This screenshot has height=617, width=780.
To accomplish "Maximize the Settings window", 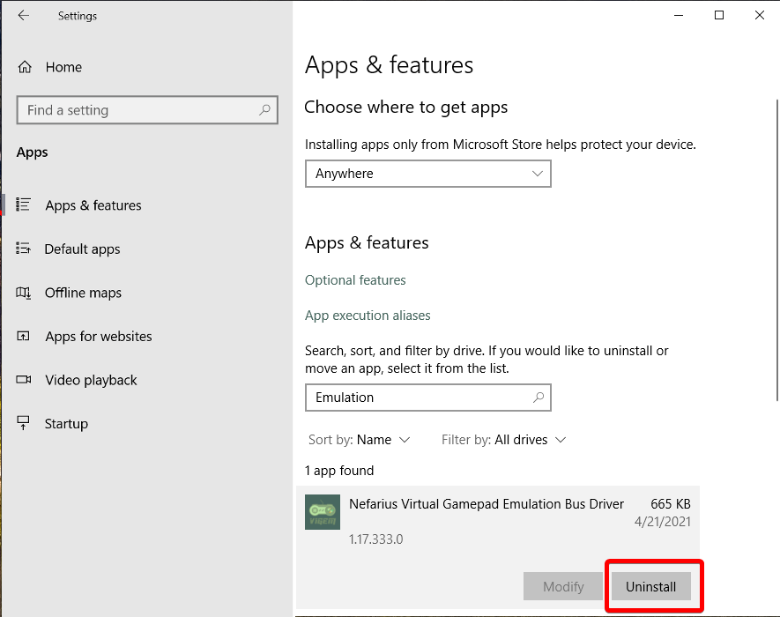I will pyautogui.click(x=719, y=16).
